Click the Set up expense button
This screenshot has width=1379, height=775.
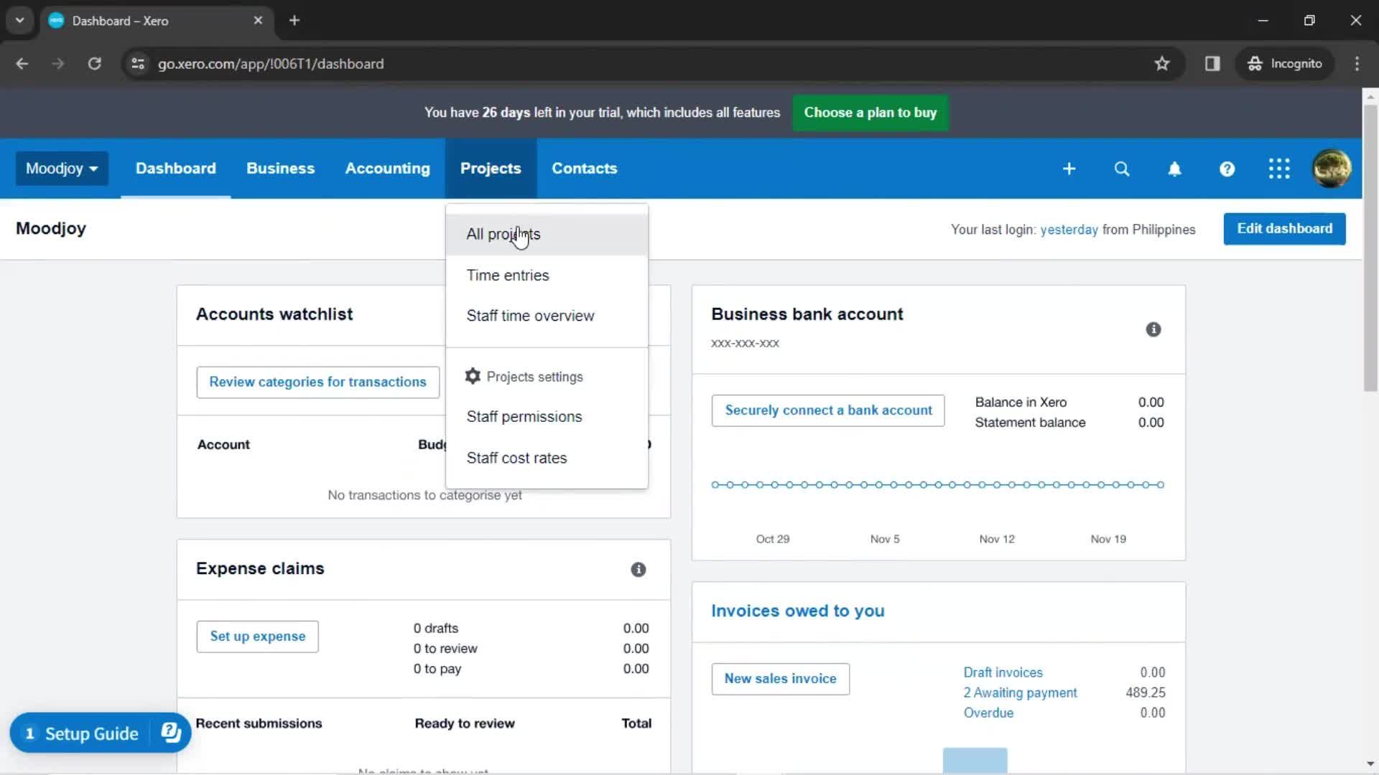pos(257,637)
